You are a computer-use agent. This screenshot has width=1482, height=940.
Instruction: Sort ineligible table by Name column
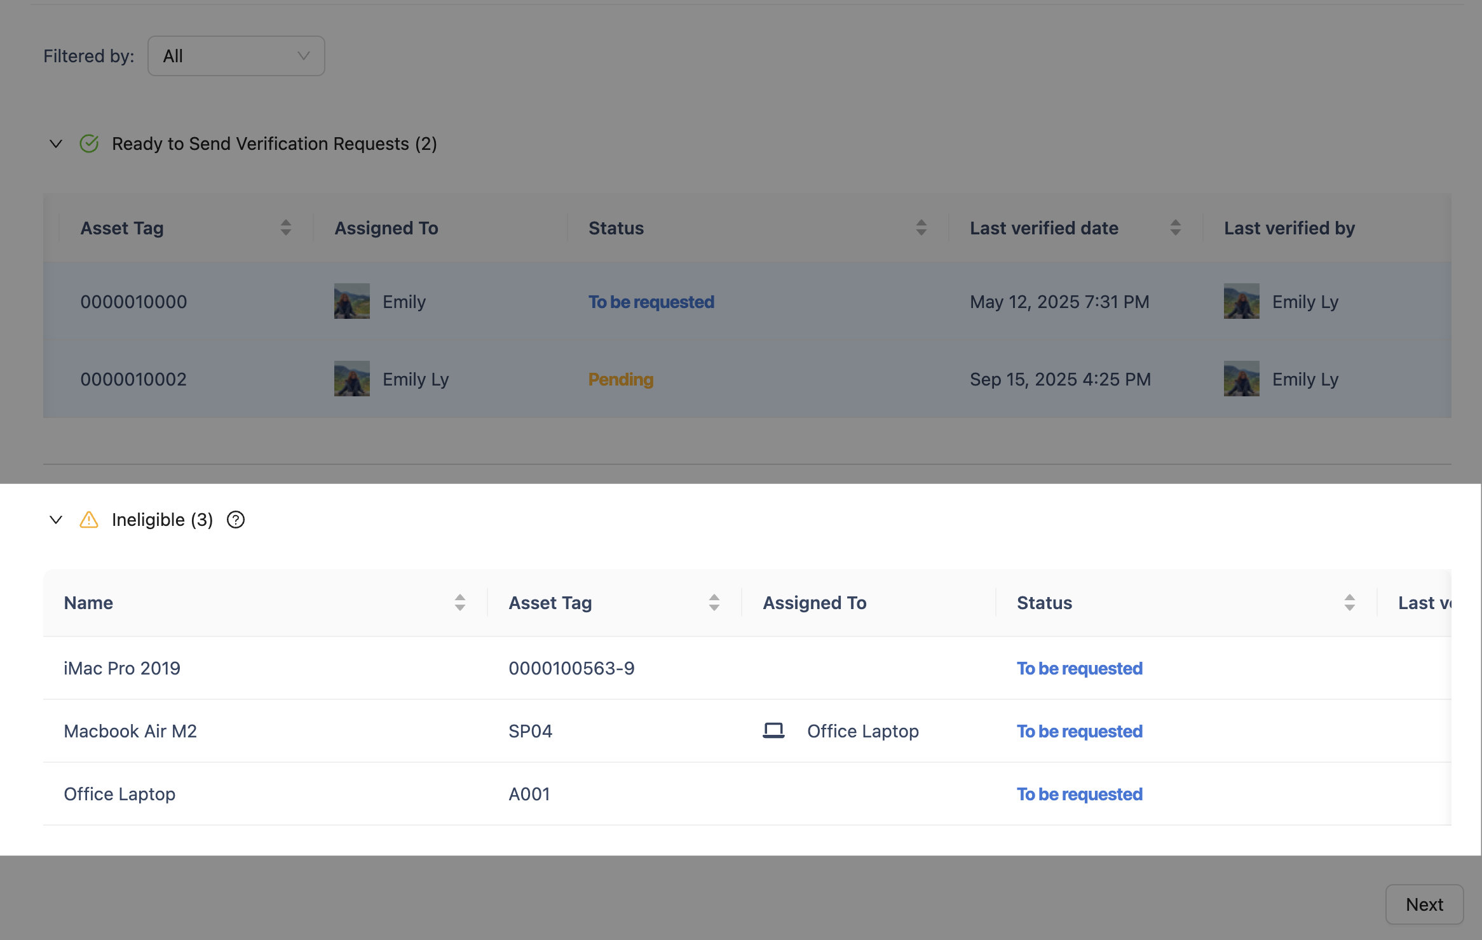(x=460, y=602)
